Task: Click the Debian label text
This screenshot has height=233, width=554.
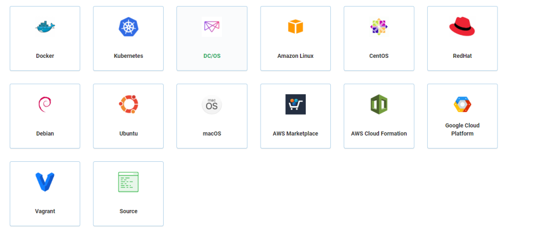Action: point(45,134)
